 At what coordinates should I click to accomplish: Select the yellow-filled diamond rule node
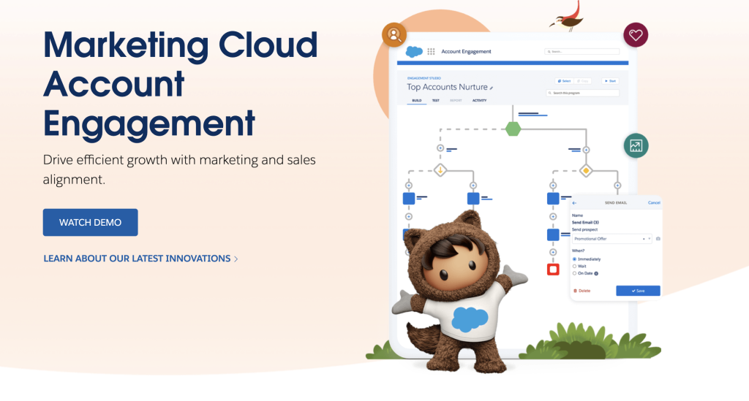click(x=586, y=171)
